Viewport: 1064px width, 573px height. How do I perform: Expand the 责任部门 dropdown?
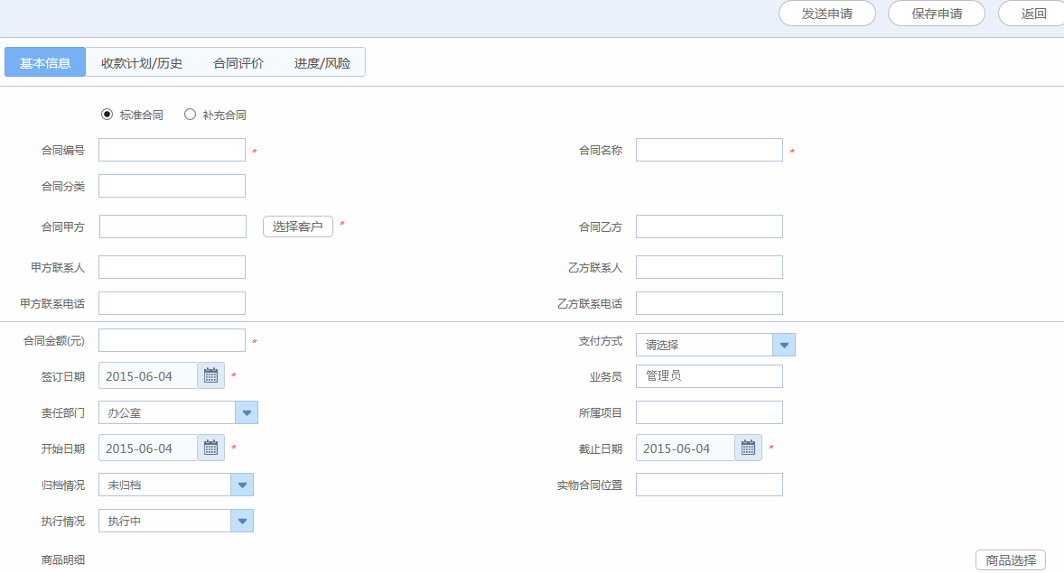(246, 412)
